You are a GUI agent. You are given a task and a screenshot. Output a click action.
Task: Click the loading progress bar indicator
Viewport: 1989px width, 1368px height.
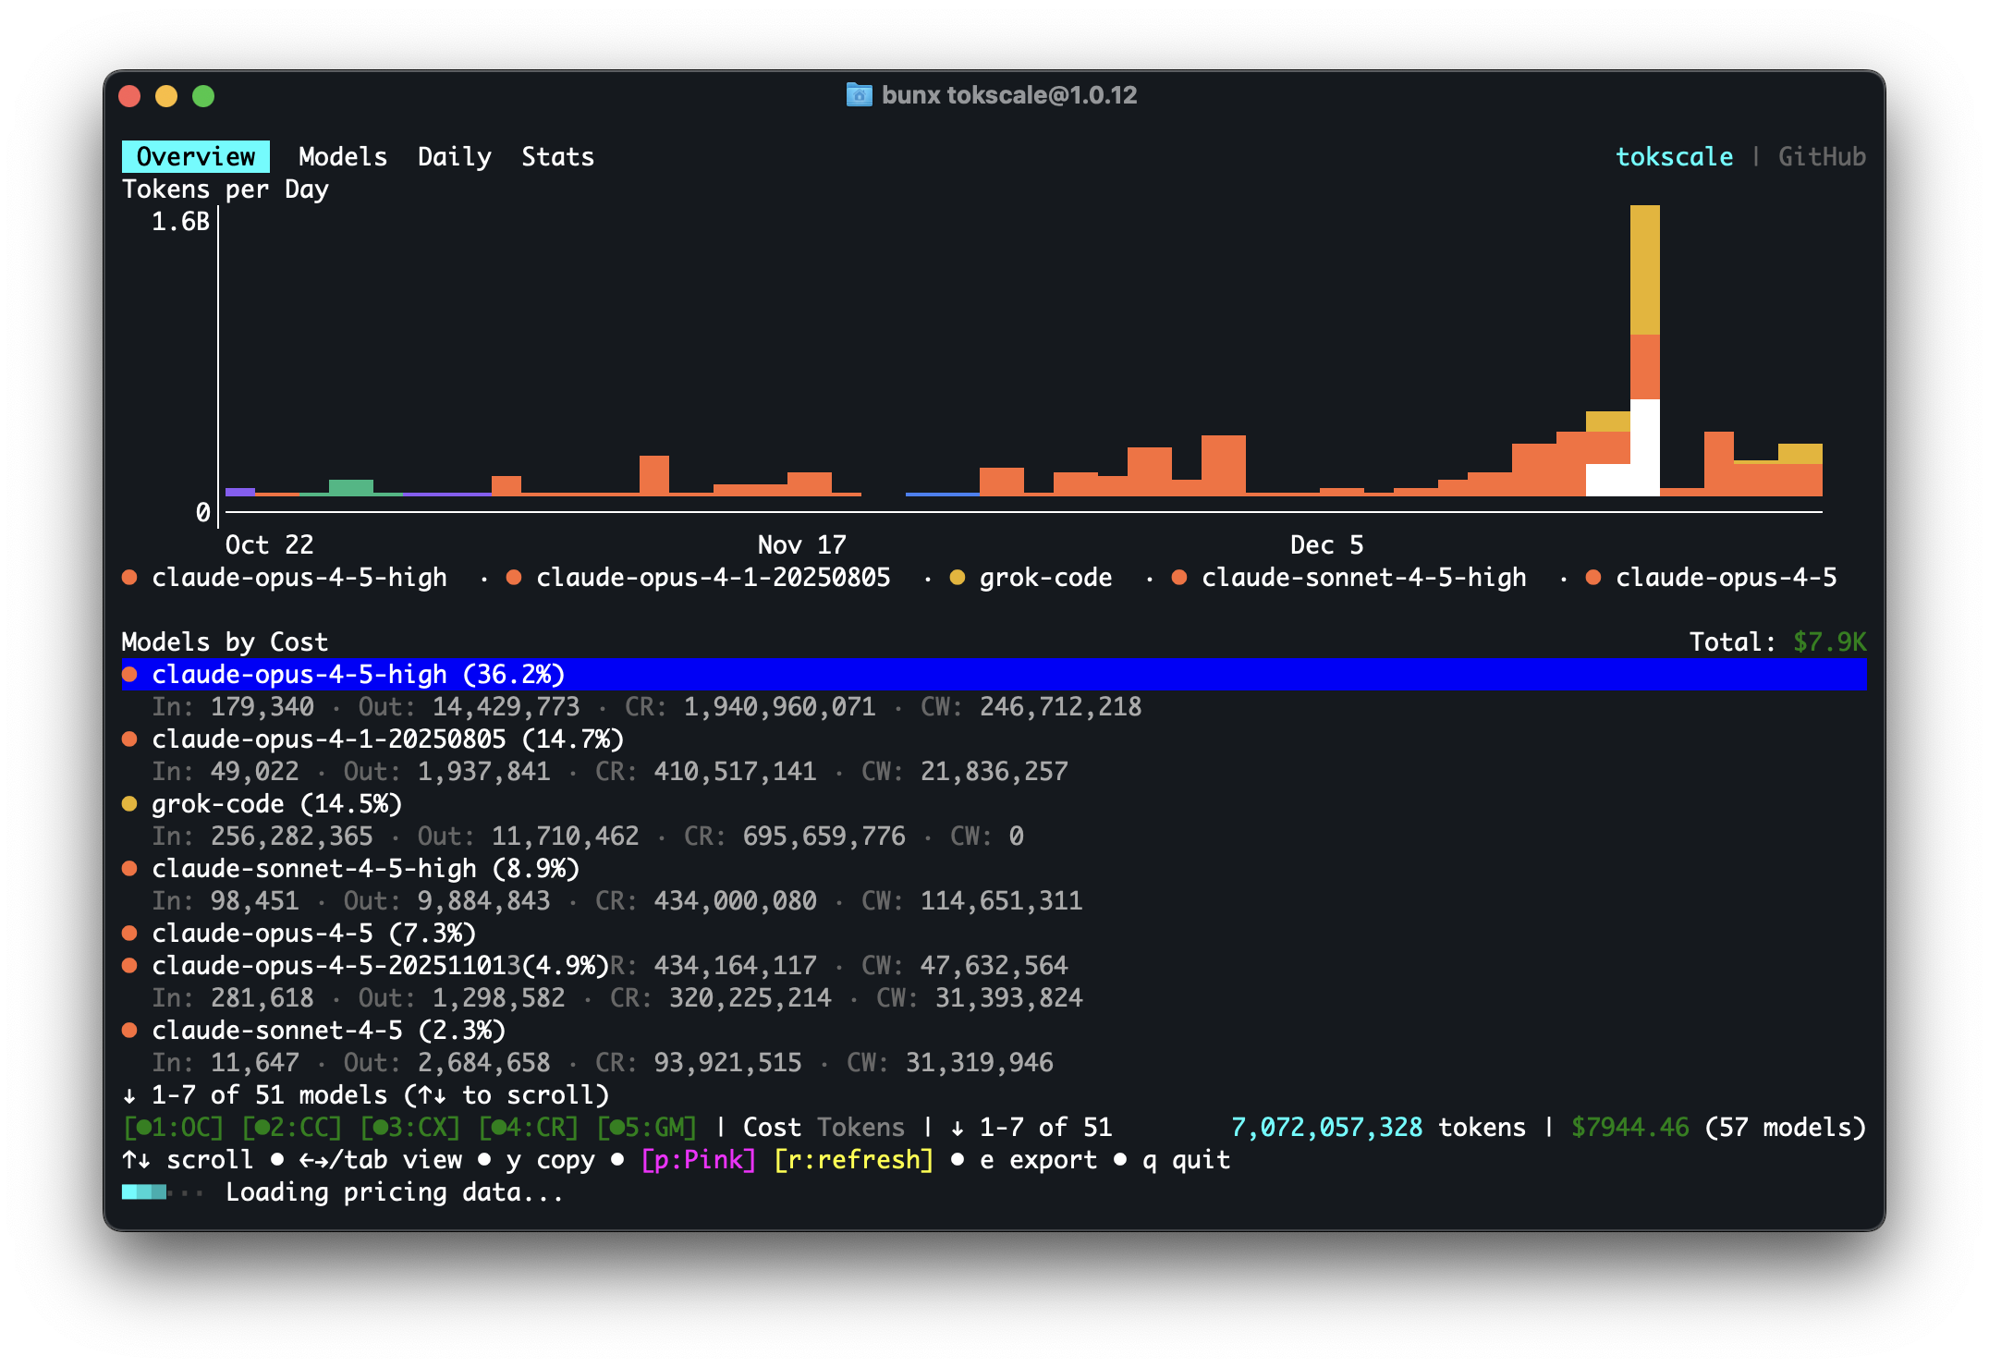click(x=146, y=1192)
